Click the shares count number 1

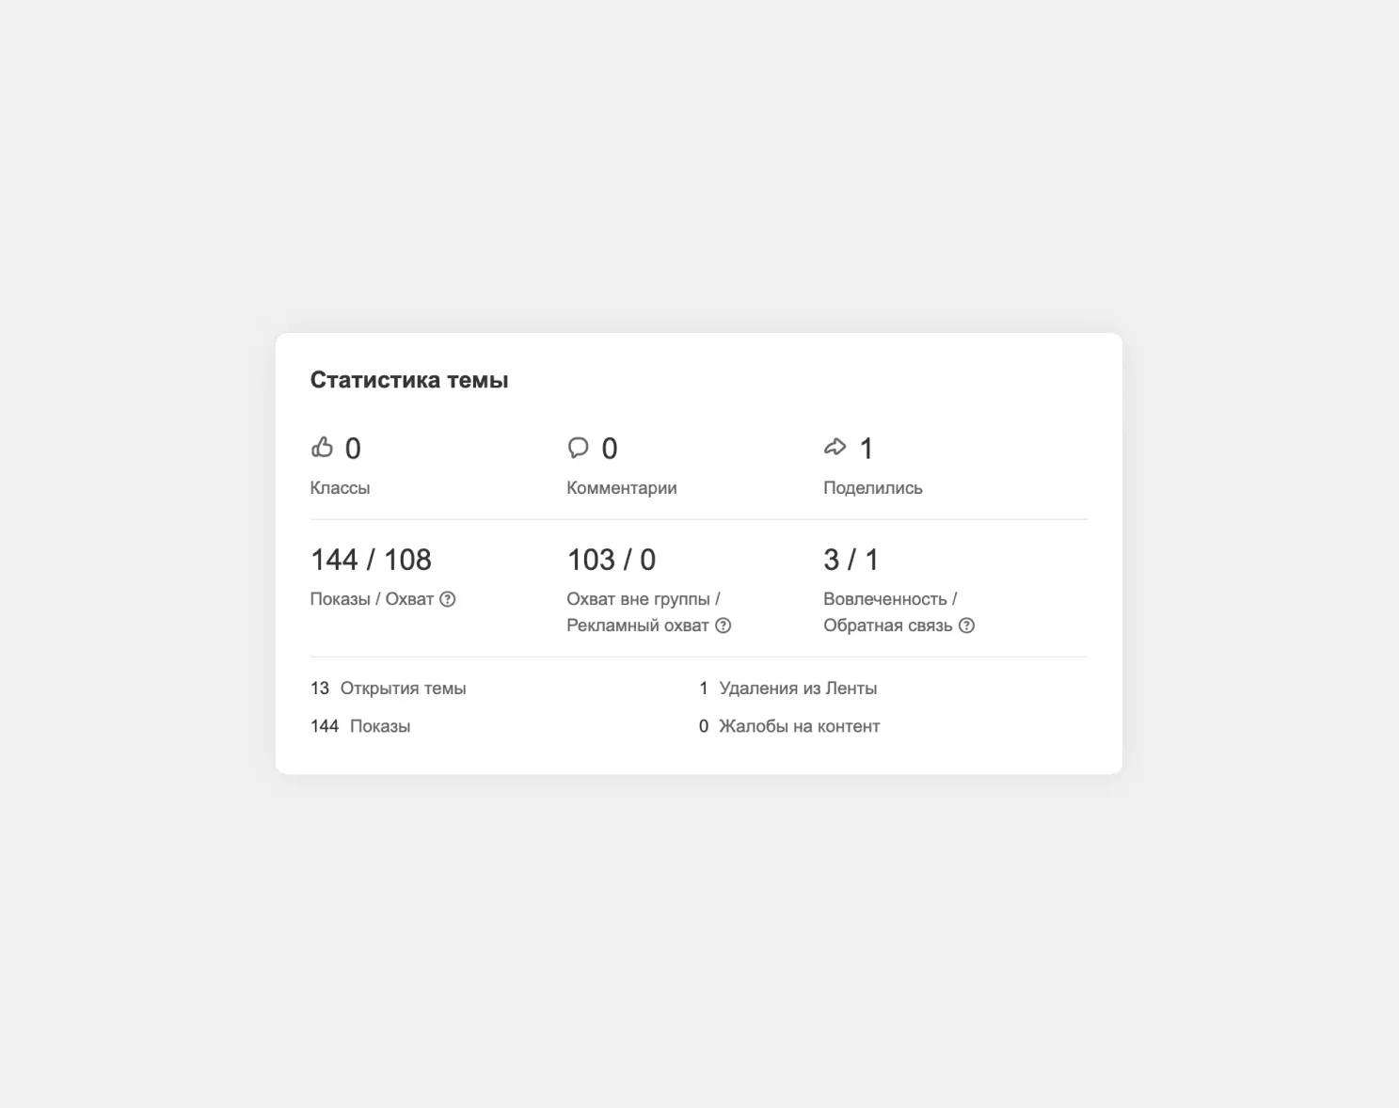point(866,449)
